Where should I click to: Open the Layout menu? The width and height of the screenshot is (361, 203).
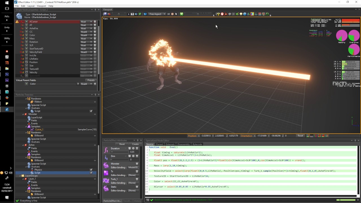31,6
